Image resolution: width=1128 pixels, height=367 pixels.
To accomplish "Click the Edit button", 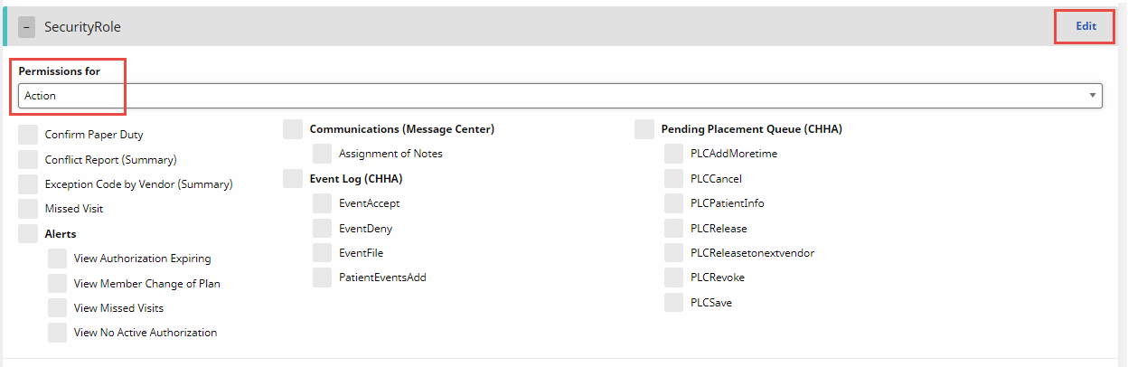I will (1086, 26).
